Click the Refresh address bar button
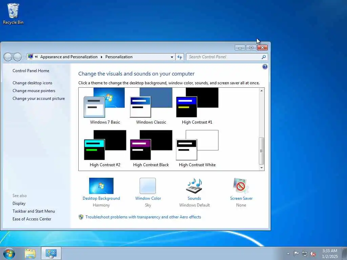This screenshot has width=347, height=260. click(180, 57)
